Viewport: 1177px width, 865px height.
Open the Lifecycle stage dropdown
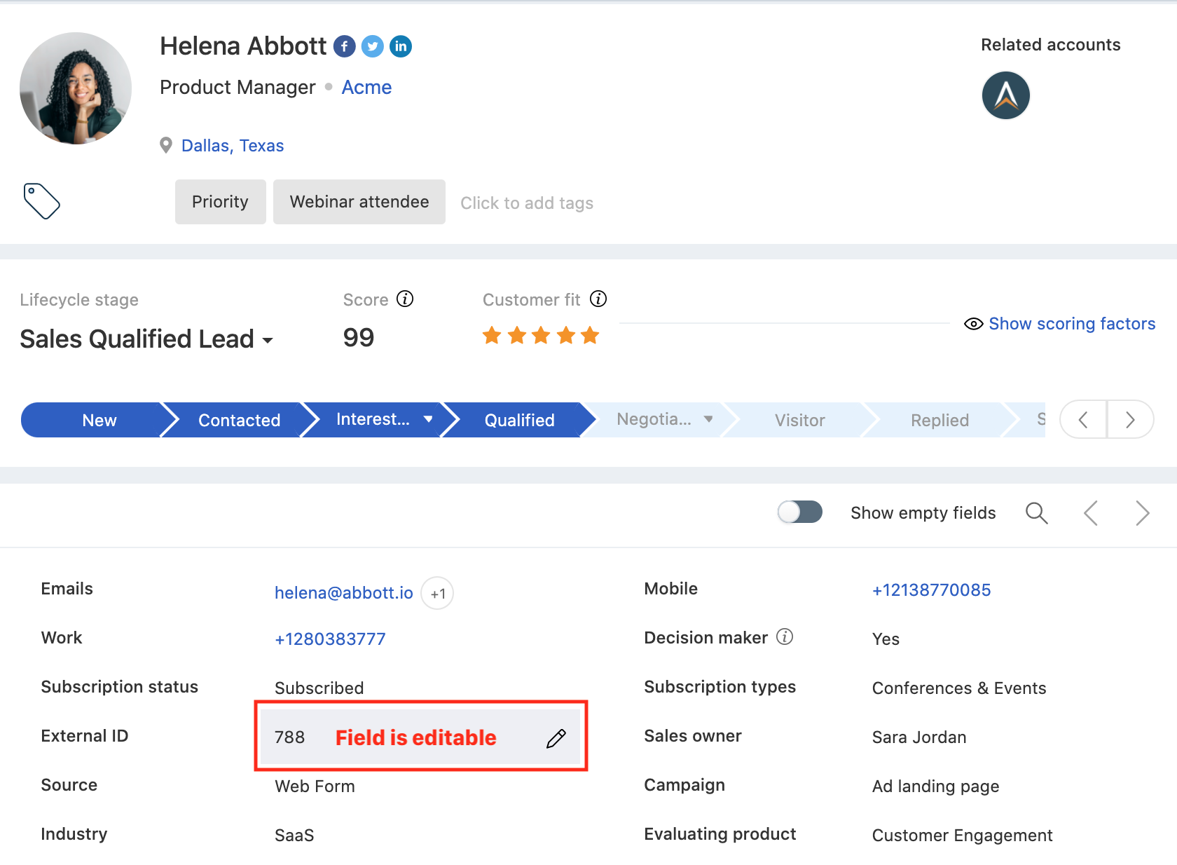268,340
